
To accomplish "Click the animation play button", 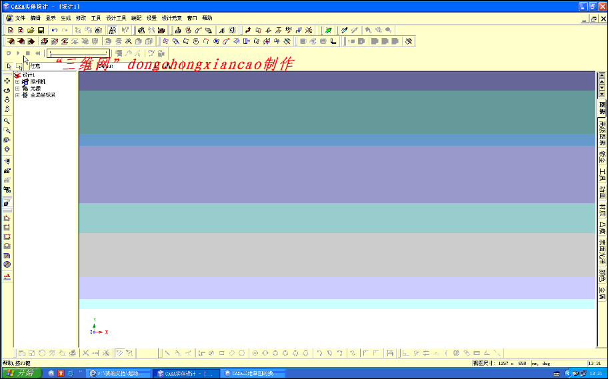I will (18, 53).
